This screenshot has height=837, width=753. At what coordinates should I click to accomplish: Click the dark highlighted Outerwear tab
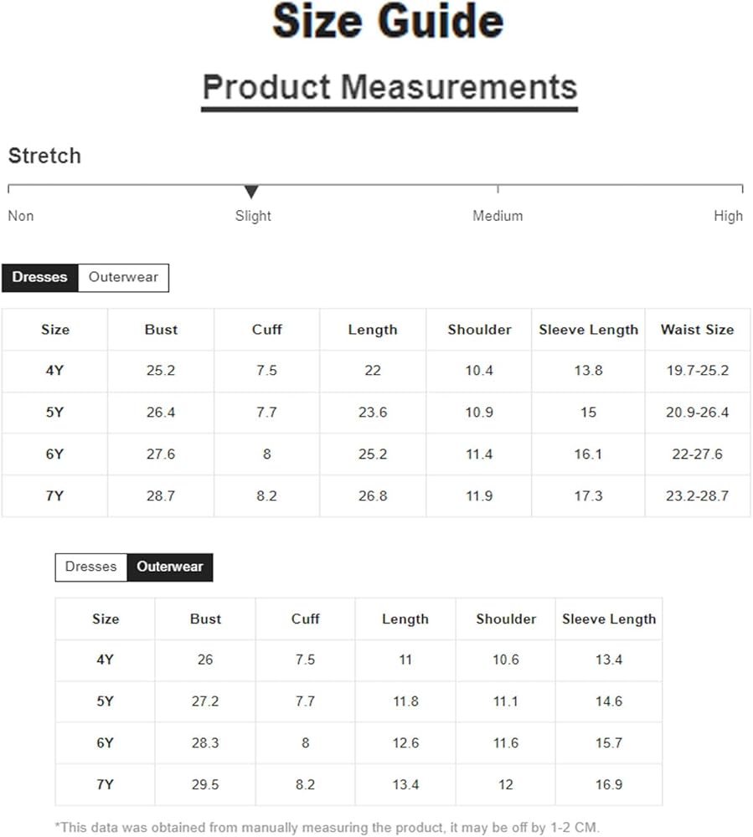click(x=170, y=567)
